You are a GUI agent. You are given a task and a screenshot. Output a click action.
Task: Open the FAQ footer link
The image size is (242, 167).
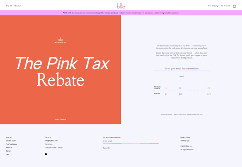8,154
